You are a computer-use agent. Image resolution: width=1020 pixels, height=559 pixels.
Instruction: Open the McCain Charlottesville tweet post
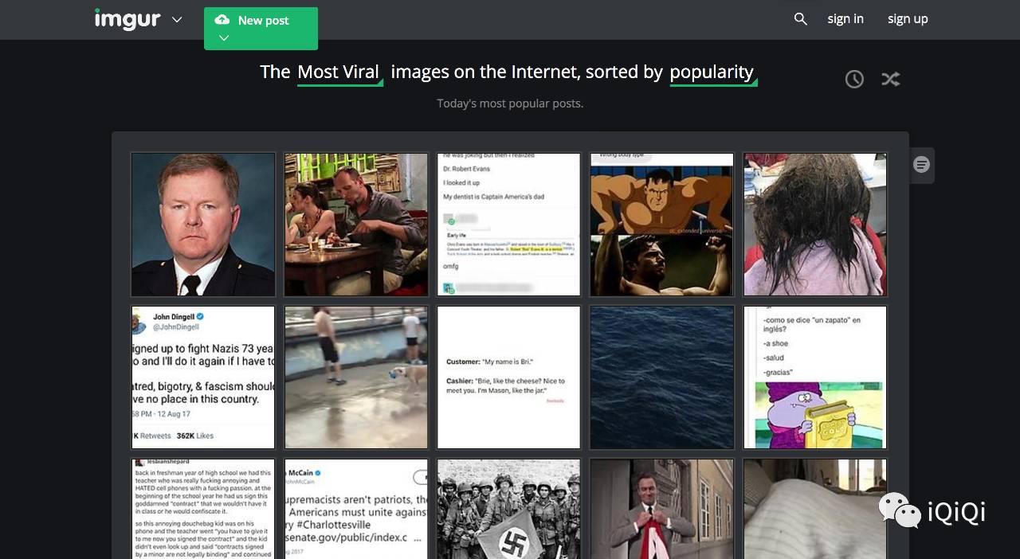click(x=356, y=509)
